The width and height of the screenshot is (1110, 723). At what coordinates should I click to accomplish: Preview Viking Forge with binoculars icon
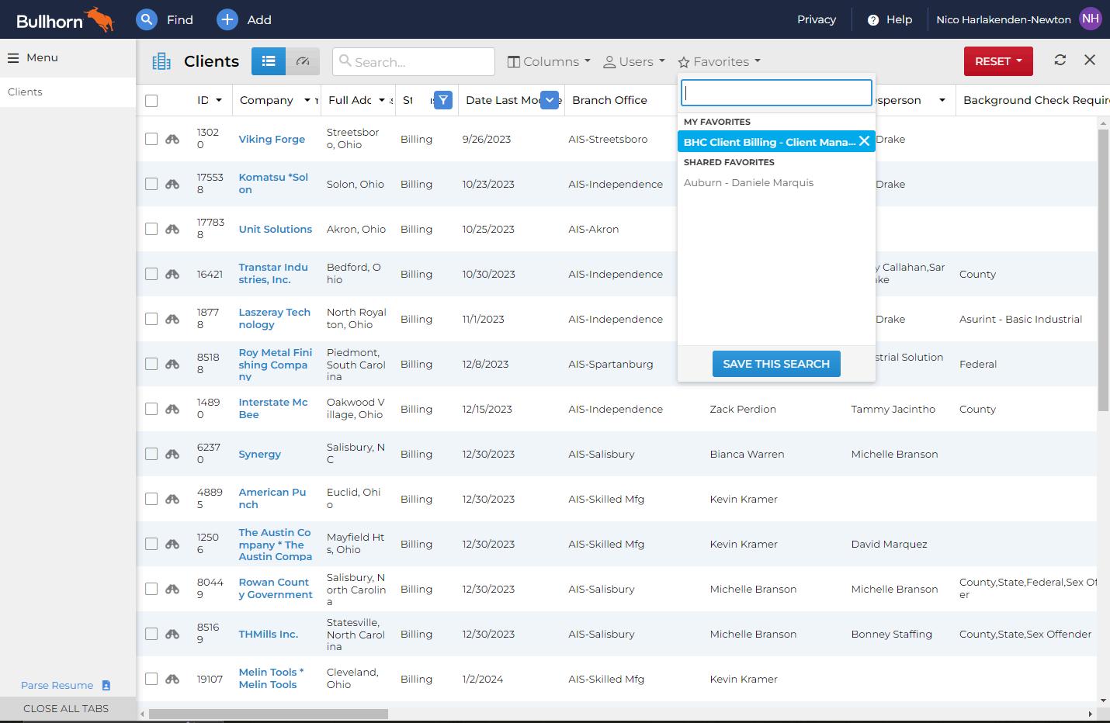coord(172,139)
